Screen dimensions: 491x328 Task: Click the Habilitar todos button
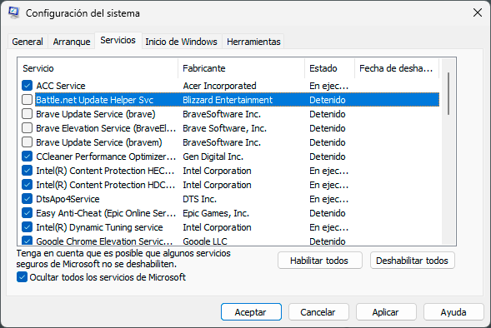[x=320, y=261]
